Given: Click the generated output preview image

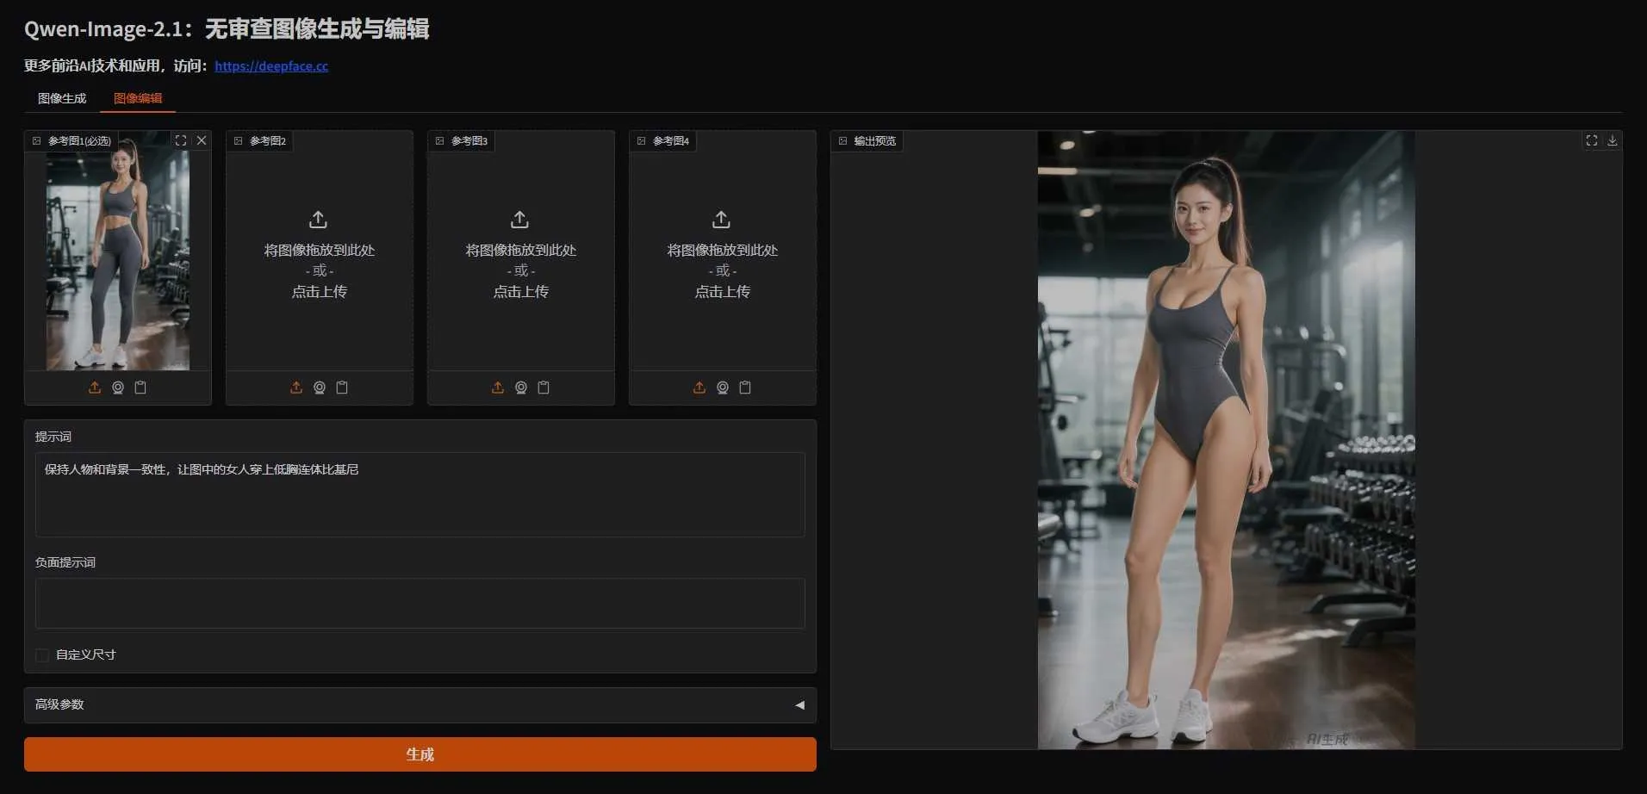Looking at the screenshot, I should pos(1226,440).
